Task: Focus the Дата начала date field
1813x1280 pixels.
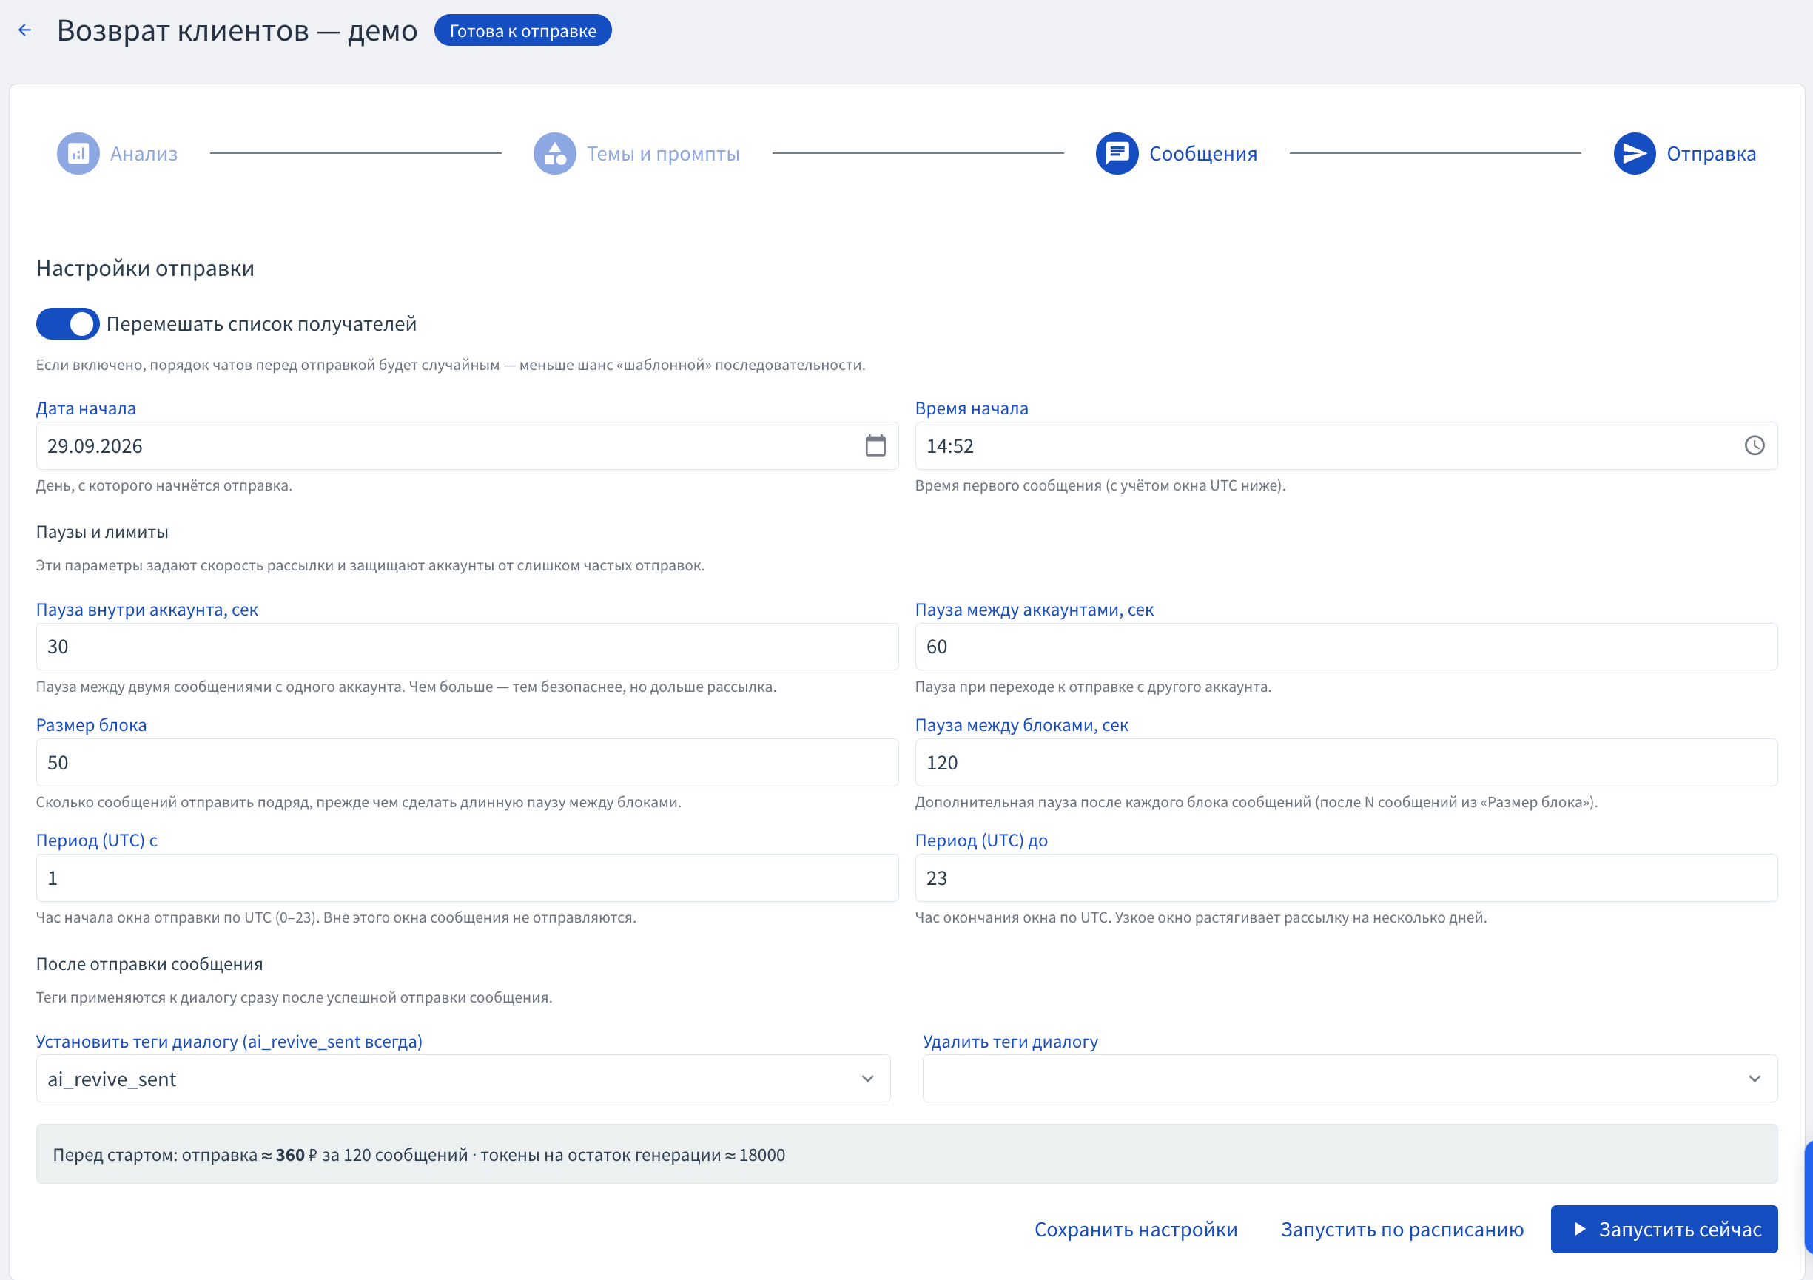Action: coord(467,445)
